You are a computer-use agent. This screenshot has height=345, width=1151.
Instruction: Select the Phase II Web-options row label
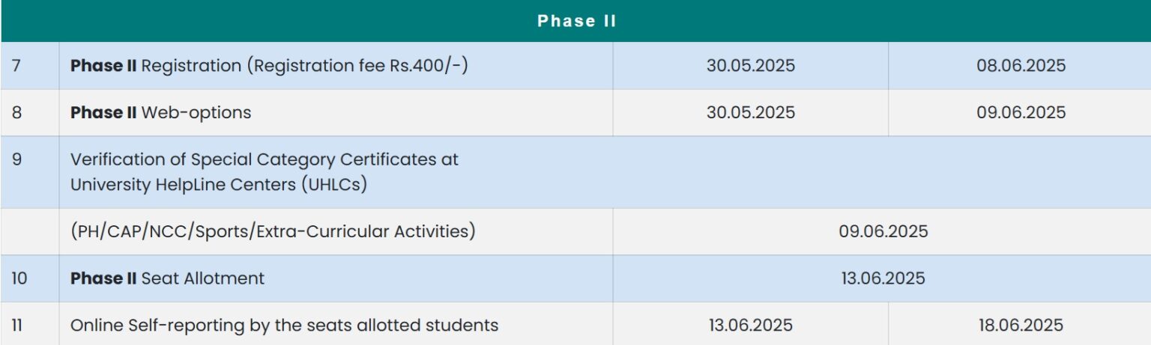[160, 113]
